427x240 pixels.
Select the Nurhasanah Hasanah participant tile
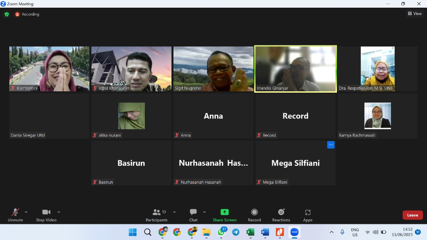(213, 163)
